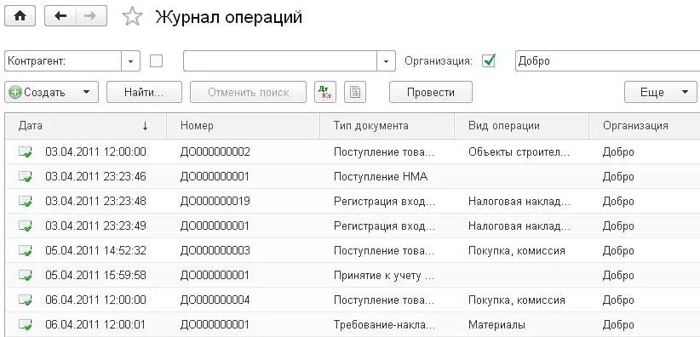This screenshot has height=337, width=700.
Task: Open the Еще menu
Action: [x=660, y=92]
